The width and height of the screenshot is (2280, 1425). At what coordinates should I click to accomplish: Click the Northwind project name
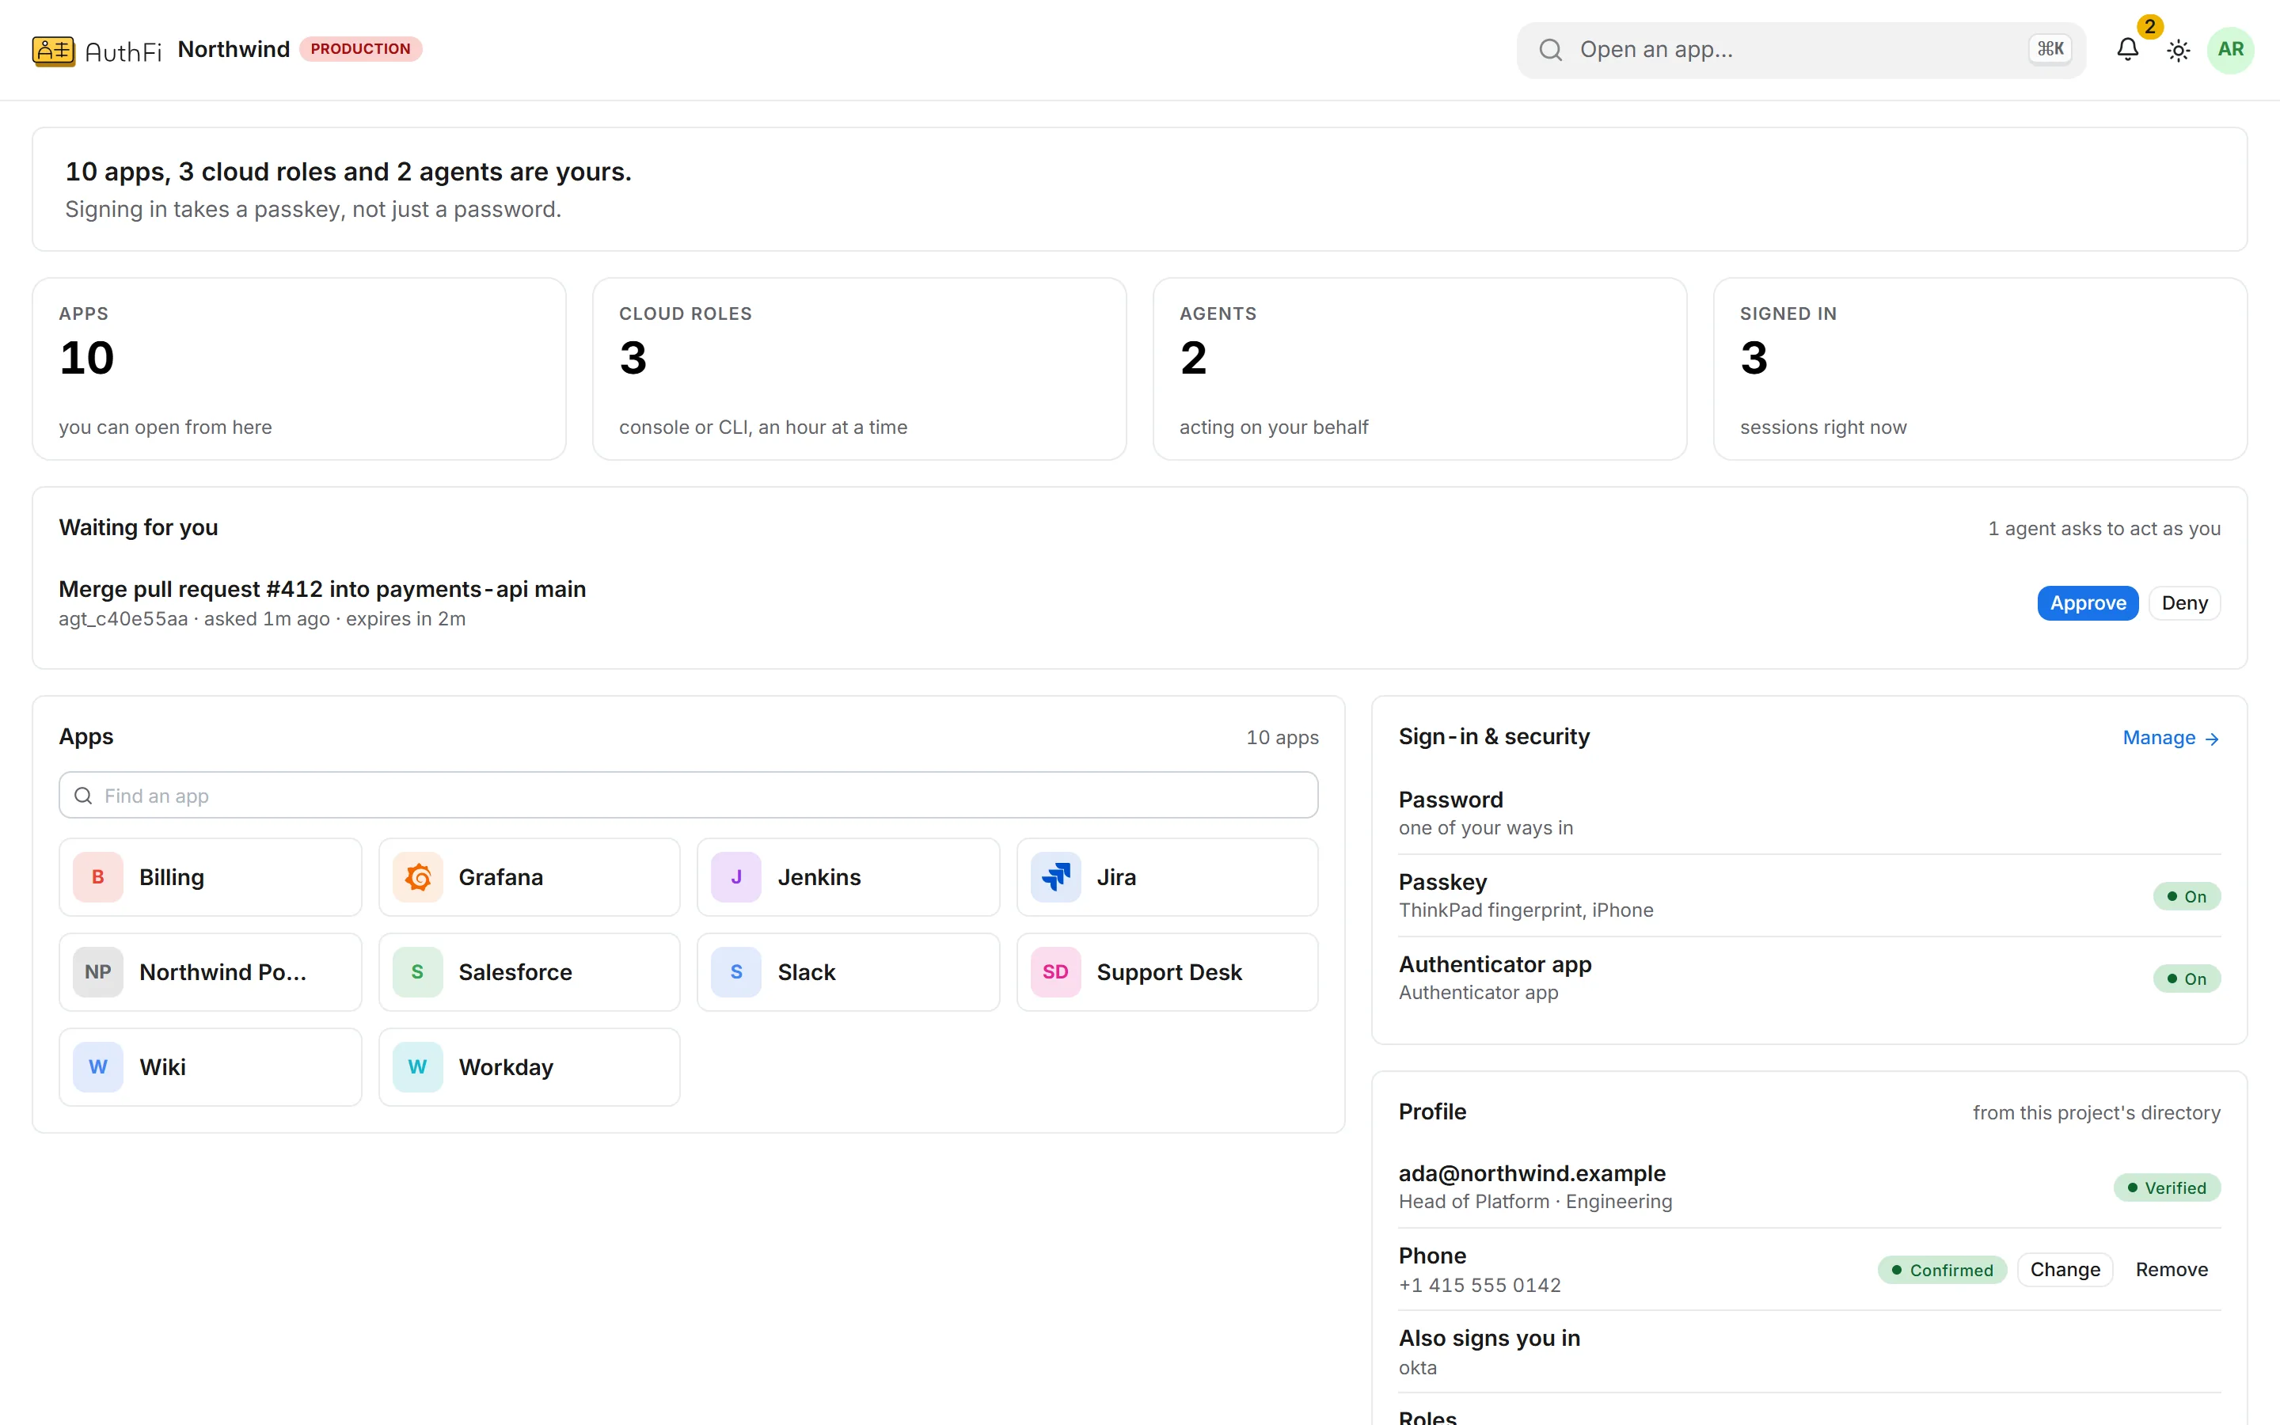234,49
